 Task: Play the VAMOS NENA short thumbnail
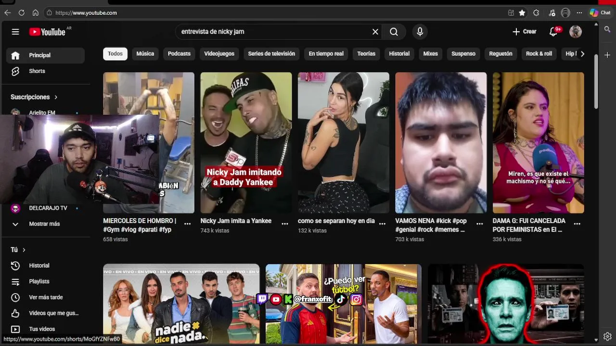click(441, 143)
